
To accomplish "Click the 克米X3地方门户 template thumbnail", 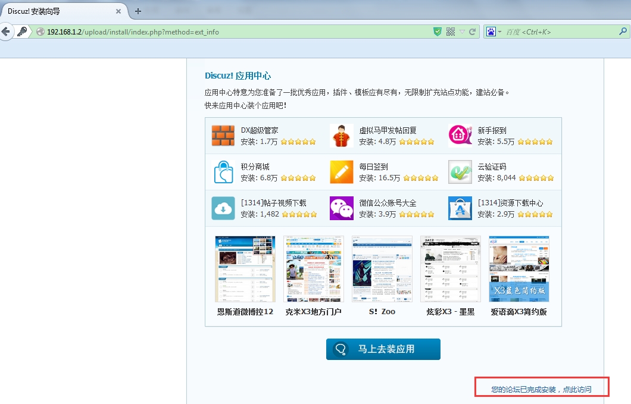I will coord(314,269).
